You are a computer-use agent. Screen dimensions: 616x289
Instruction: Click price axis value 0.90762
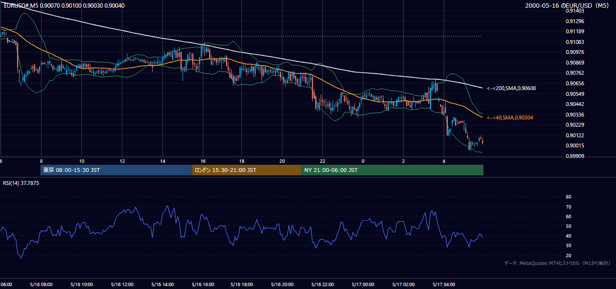576,73
